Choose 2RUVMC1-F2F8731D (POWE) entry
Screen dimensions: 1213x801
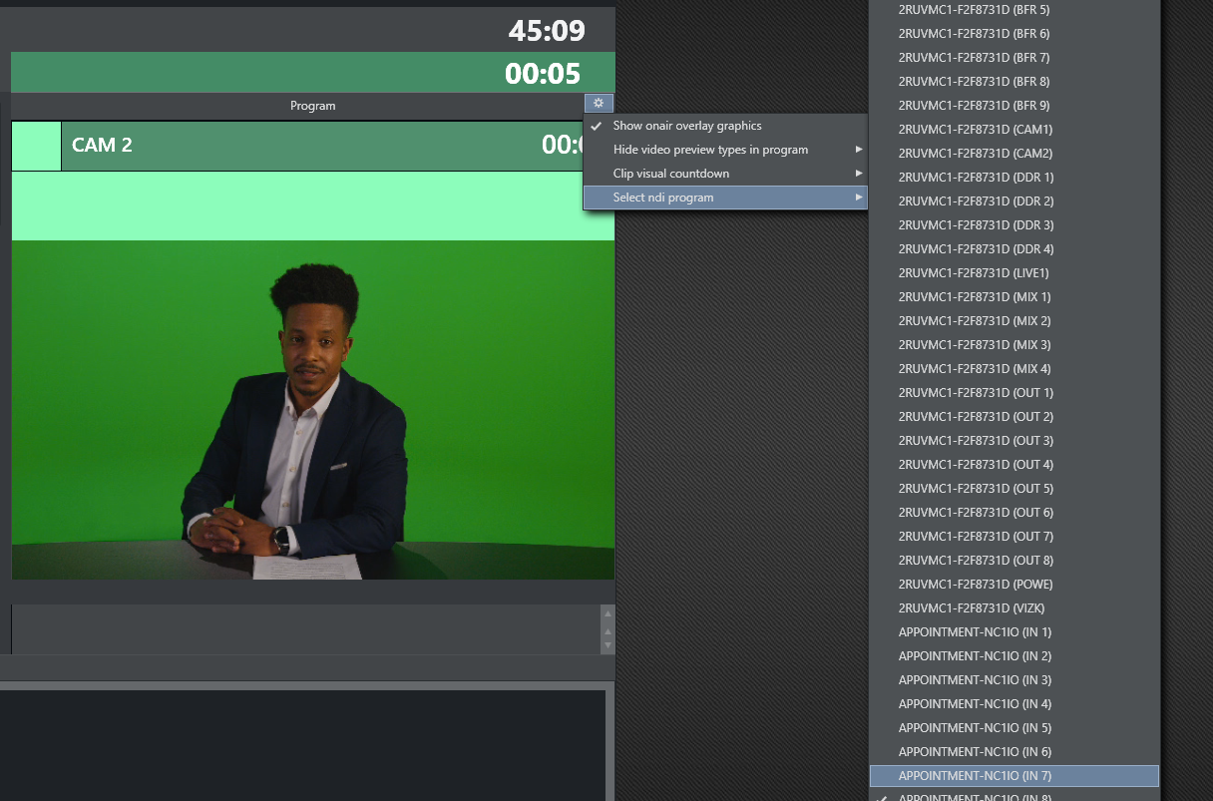pyautogui.click(x=975, y=585)
